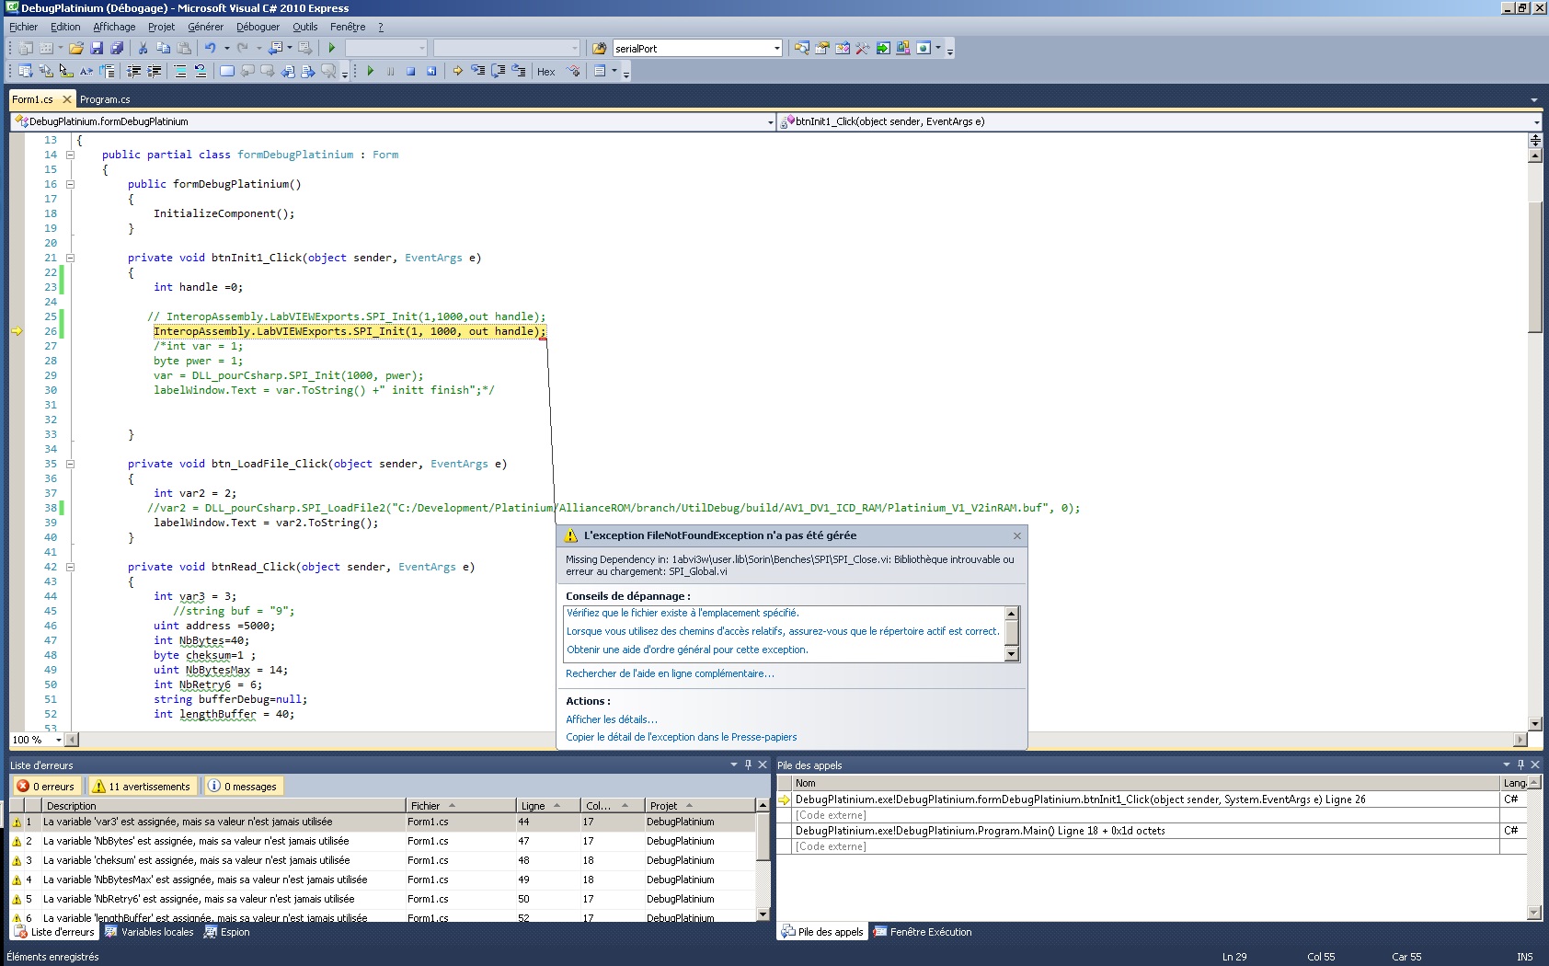Click the Continue debugging play icon
The height and width of the screenshot is (966, 1549).
click(x=370, y=71)
